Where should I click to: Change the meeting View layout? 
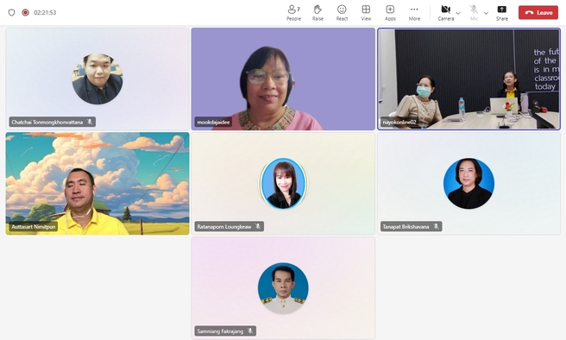pos(366,13)
